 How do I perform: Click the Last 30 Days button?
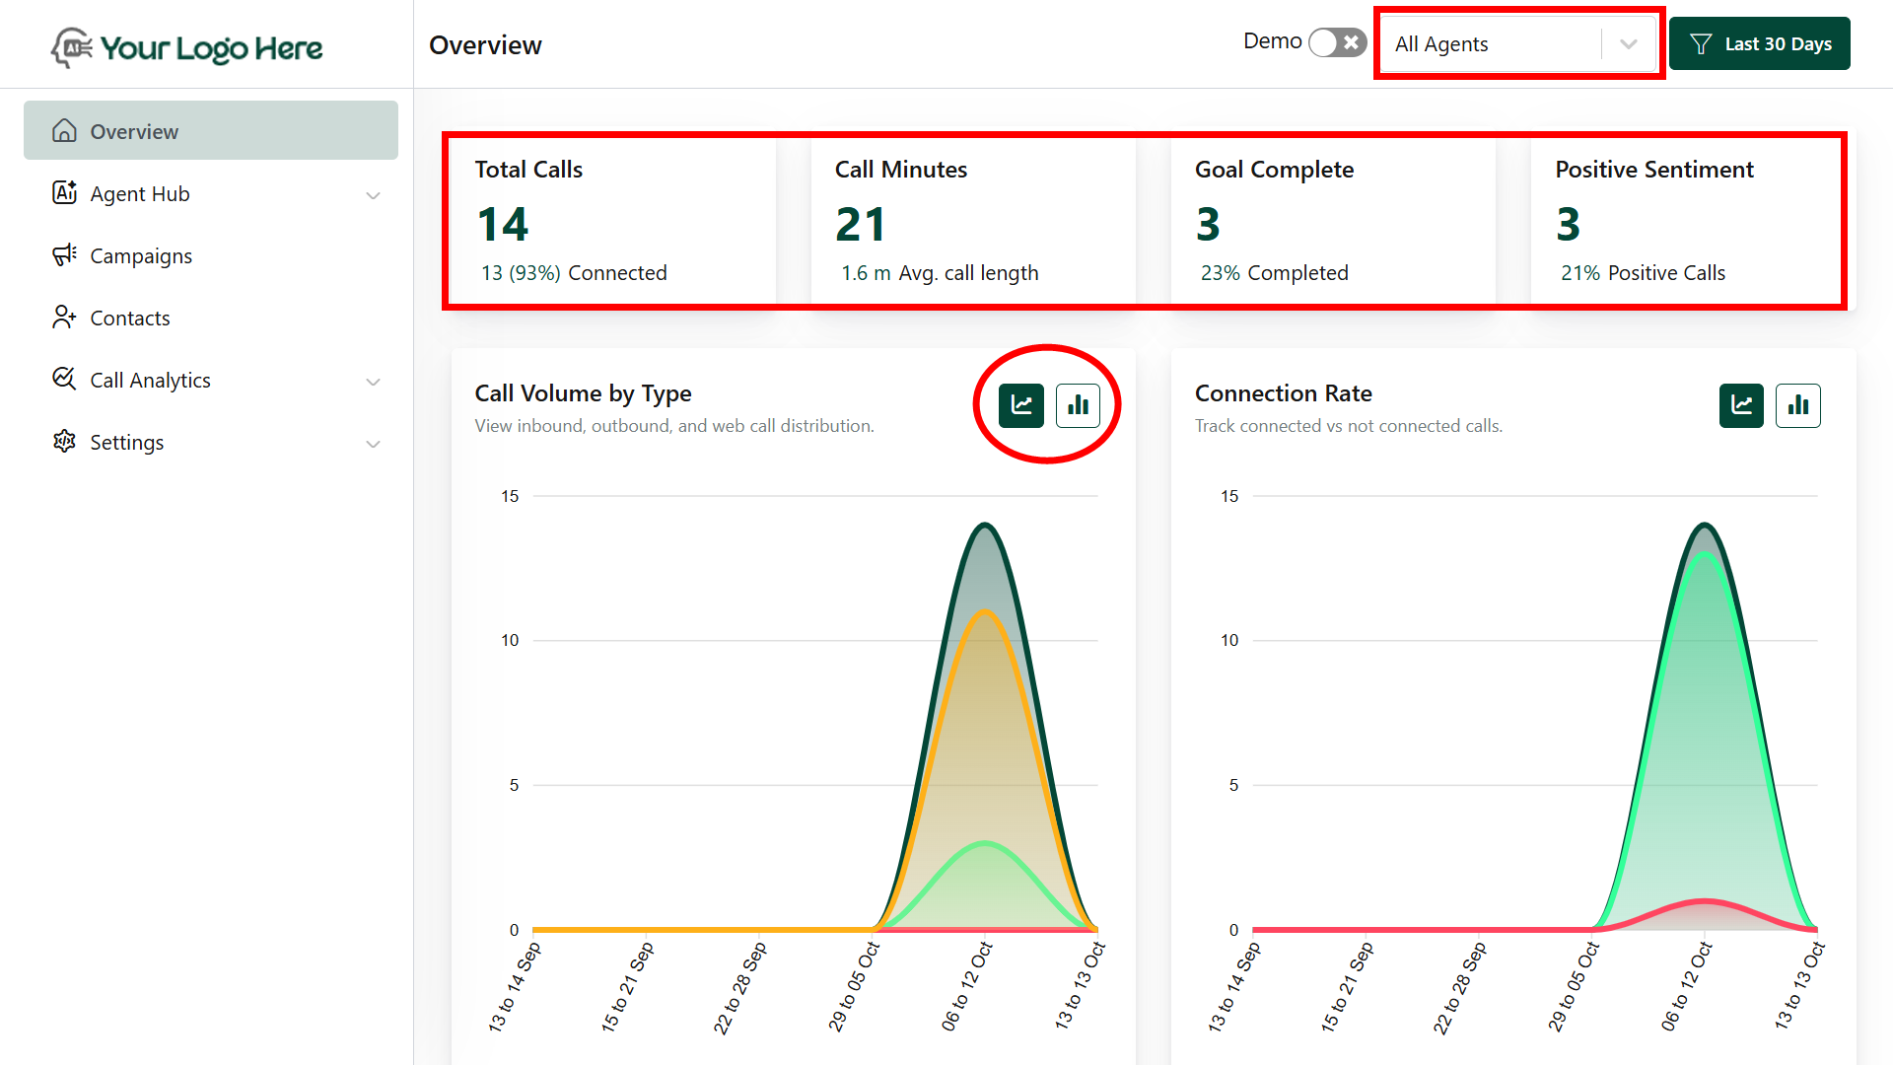click(x=1759, y=43)
